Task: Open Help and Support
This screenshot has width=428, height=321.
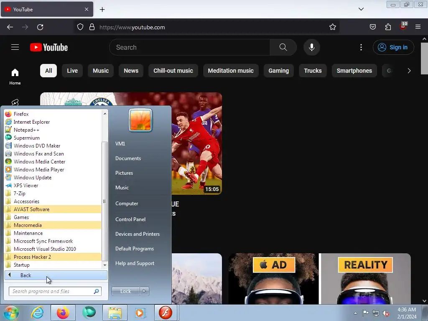Action: click(135, 263)
